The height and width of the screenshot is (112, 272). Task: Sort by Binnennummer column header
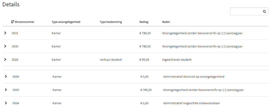click(x=24, y=22)
